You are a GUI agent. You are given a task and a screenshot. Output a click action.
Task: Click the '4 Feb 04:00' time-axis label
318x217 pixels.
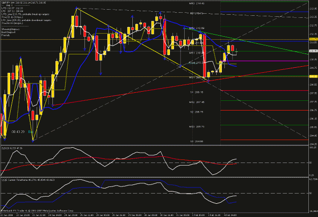click(x=229, y=215)
